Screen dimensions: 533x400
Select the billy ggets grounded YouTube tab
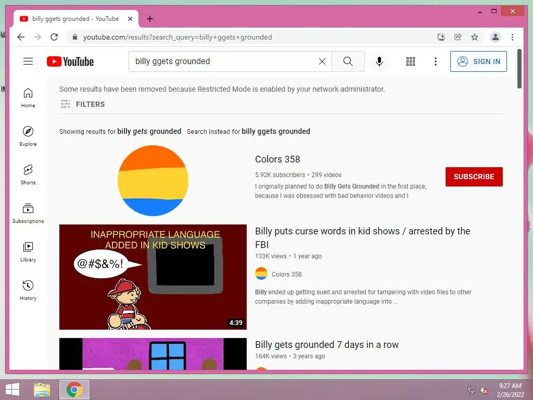[x=75, y=19]
